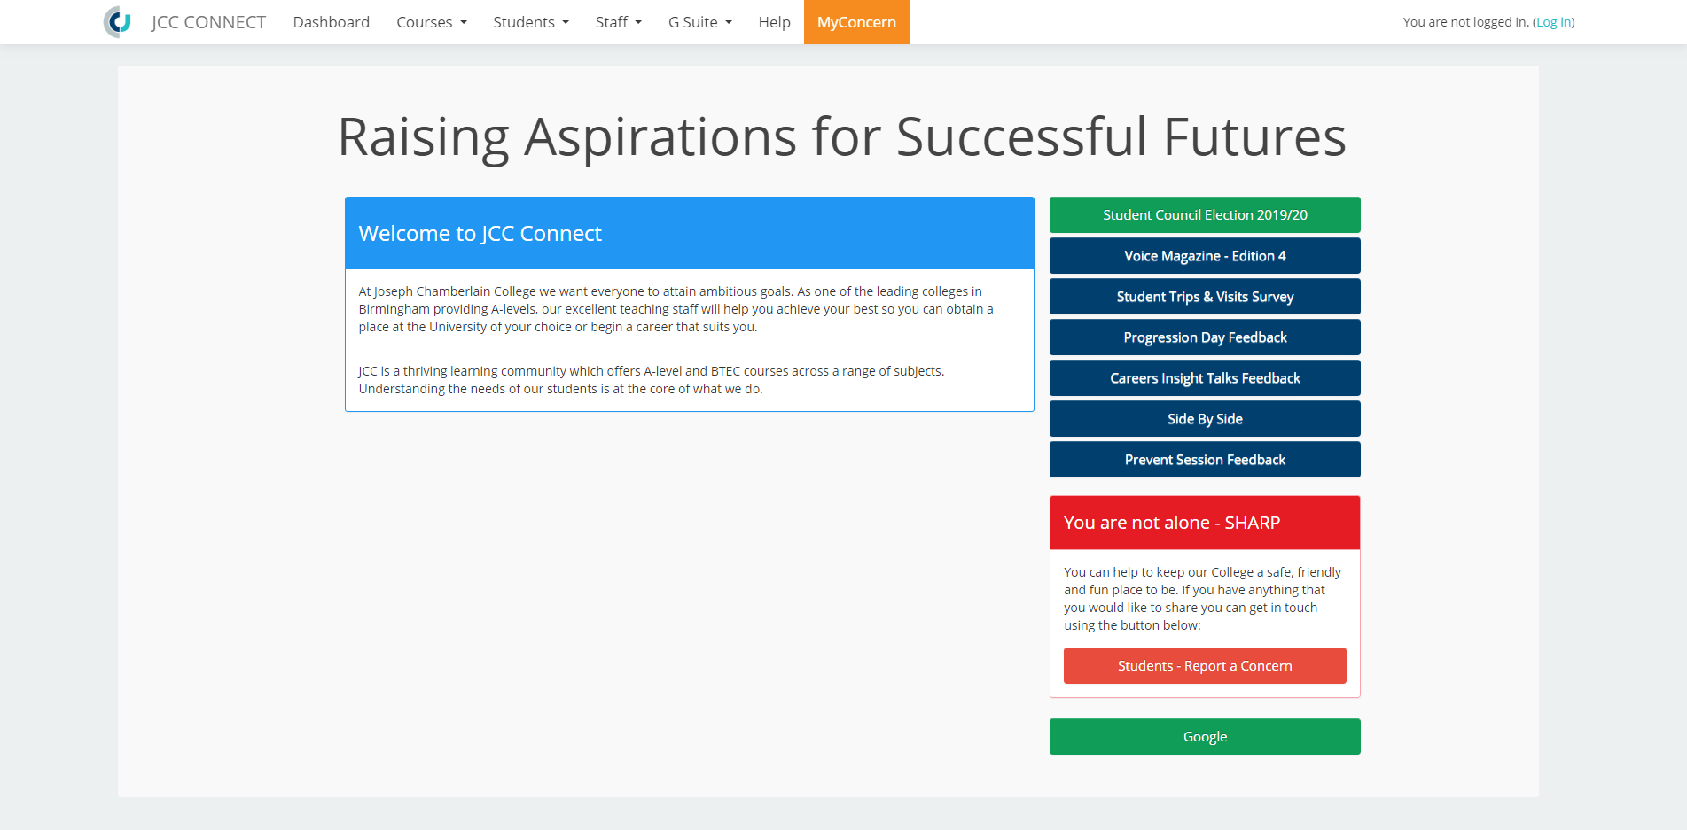Viewport: 1687px width, 830px height.
Task: Open the JCC CONNECT home link
Action: click(208, 22)
